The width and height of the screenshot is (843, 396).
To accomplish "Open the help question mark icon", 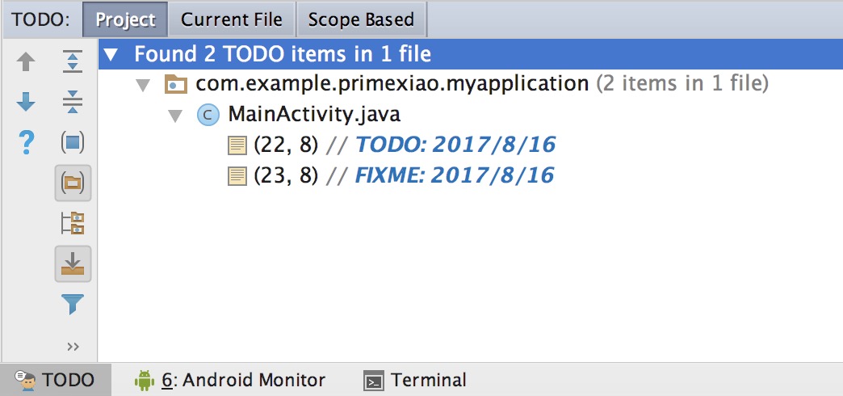I will point(26,142).
